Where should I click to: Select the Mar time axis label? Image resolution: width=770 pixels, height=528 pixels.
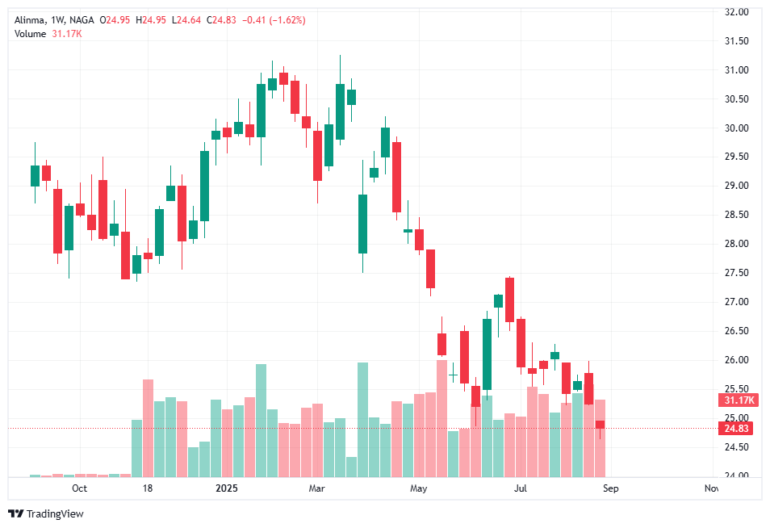[x=316, y=488]
